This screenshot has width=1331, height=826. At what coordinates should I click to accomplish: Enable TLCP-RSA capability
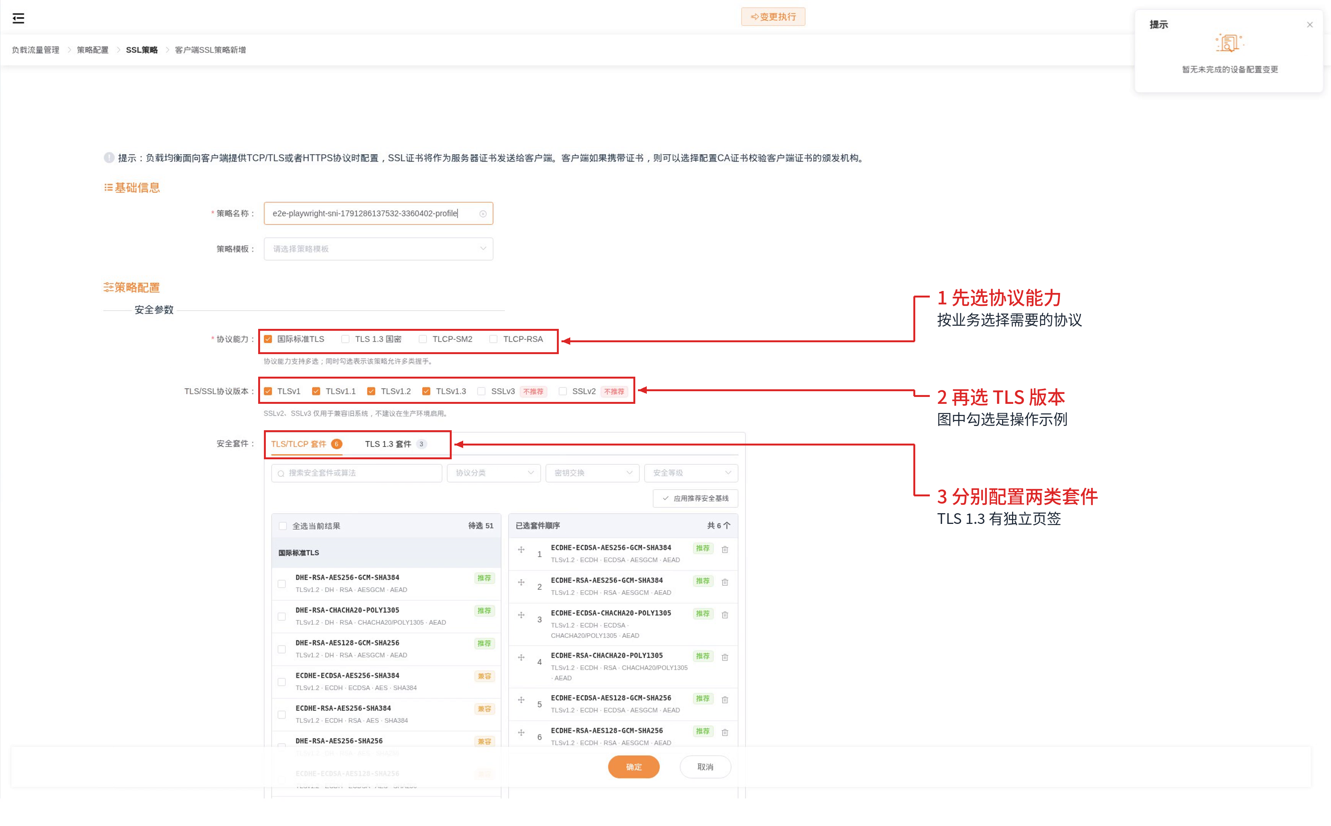point(493,339)
